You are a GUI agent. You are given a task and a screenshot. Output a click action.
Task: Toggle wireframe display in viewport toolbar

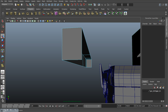[x=38, y=21]
